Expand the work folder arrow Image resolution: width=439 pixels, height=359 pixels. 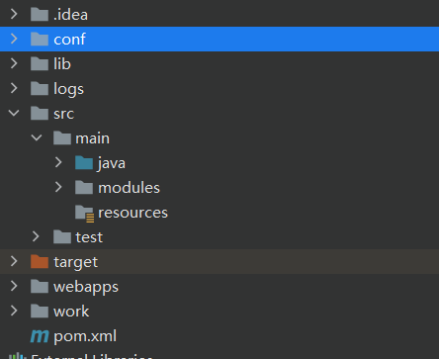(x=14, y=311)
